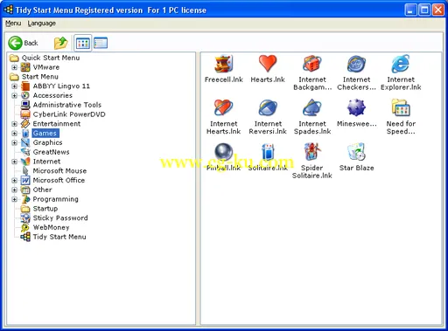Select the Pinball.lnk ball icon
This screenshot has width=448, height=331.
[224, 152]
